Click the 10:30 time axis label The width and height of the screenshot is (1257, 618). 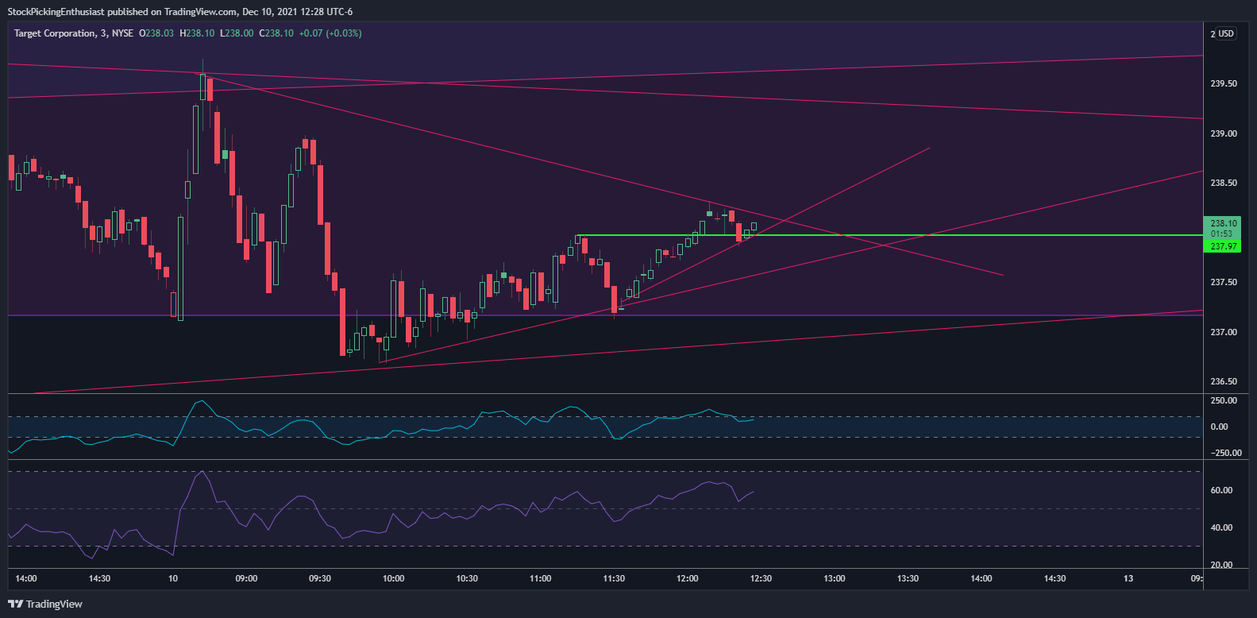(x=467, y=578)
